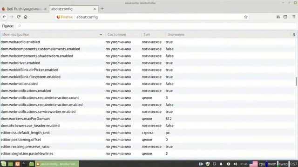This screenshot has height=167, width=298.
Task: Open the shield security tray icon
Action: point(208,164)
